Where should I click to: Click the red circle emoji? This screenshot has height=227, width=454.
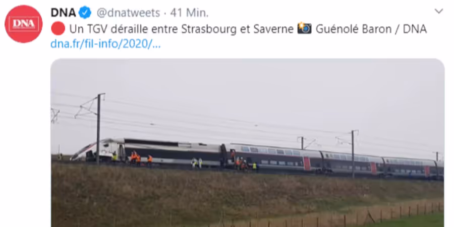[58, 29]
